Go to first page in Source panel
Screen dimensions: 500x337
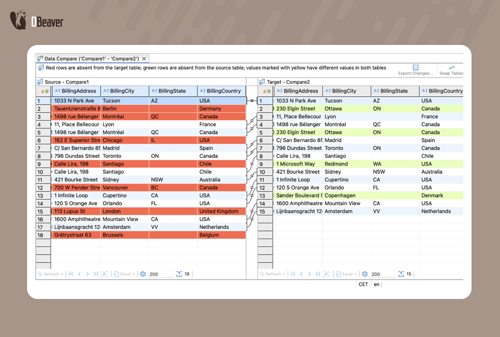(x=71, y=274)
